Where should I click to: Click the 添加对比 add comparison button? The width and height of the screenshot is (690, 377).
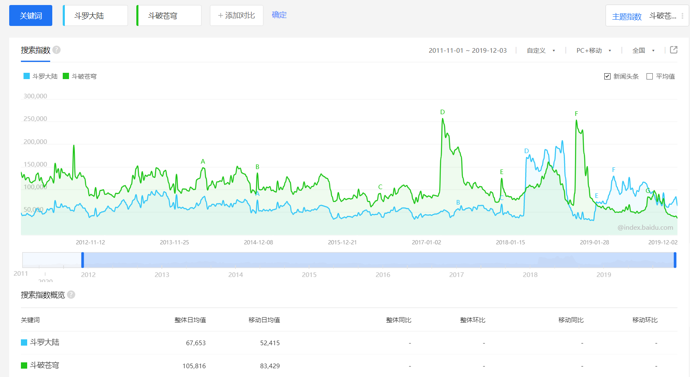pos(236,15)
